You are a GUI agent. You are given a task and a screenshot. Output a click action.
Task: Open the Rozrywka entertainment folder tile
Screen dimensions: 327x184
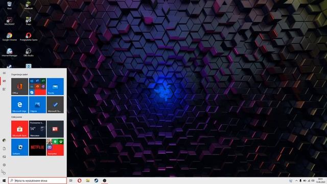[55, 147]
